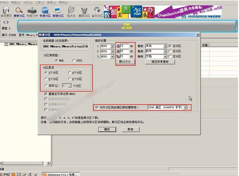Toggle Rebuild Master Boot Record (MBR) checkbox
The height and width of the screenshot is (176, 239).
coord(46,94)
